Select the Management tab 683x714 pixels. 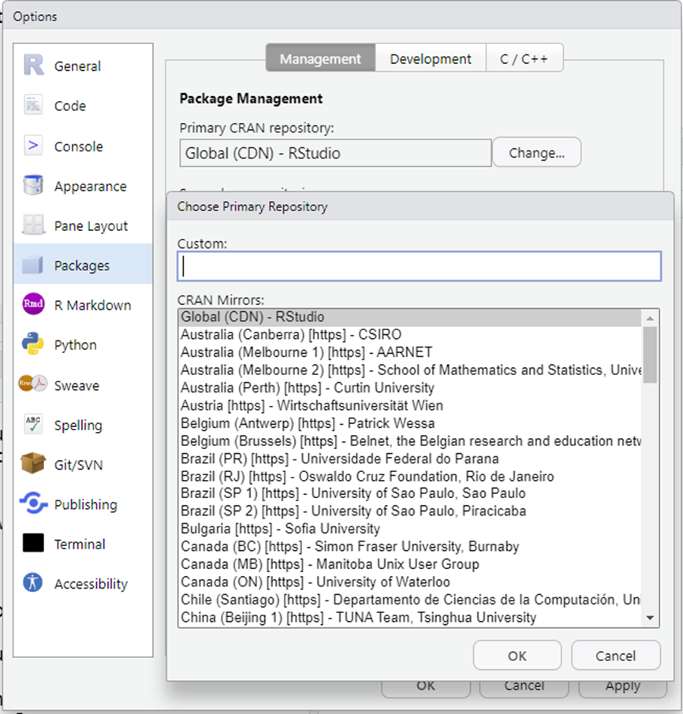[320, 59]
